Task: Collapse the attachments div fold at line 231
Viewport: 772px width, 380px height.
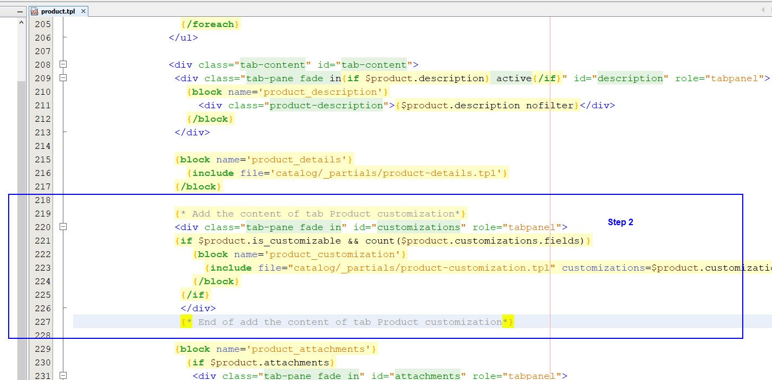Action: pyautogui.click(x=63, y=376)
